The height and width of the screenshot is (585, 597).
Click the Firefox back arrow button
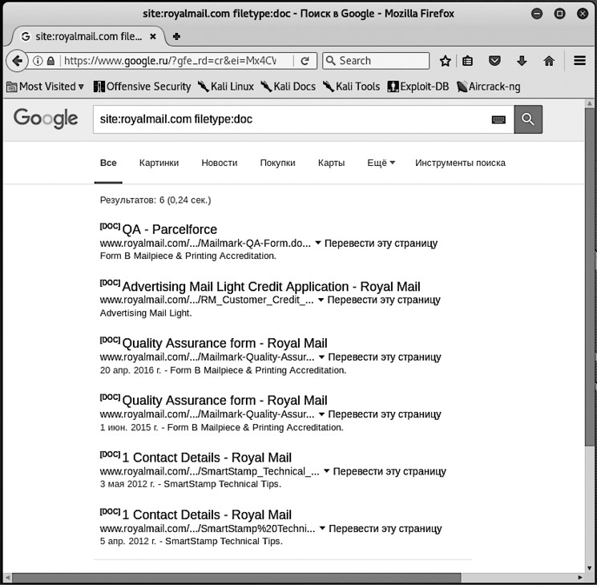click(x=17, y=61)
